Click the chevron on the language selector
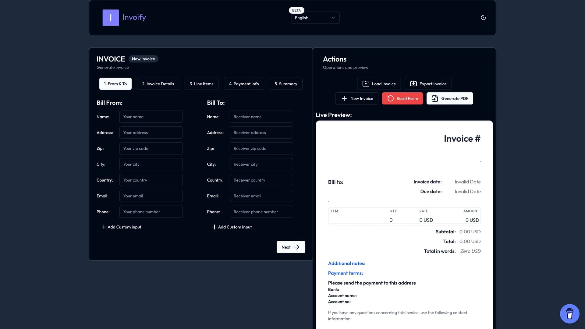The image size is (585, 329). (x=333, y=18)
